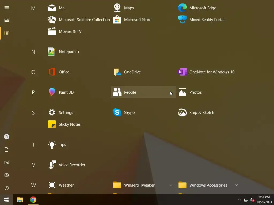Screen dimensions: 274x205
Task: Click the letter V group header
Action: [33, 165]
